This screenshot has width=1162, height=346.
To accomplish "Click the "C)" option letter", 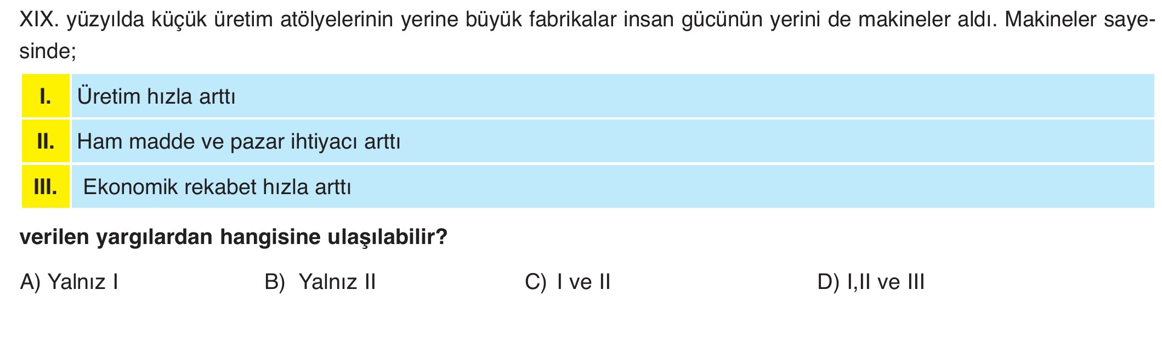I will click(535, 282).
